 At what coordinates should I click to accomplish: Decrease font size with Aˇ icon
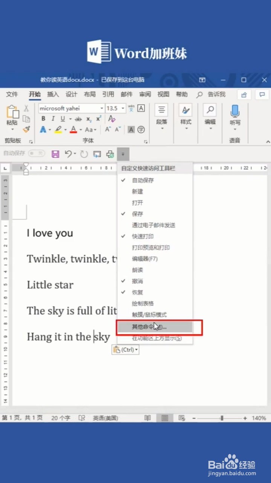coord(118,129)
